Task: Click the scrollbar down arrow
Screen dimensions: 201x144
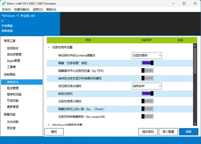Action: click(x=195, y=124)
